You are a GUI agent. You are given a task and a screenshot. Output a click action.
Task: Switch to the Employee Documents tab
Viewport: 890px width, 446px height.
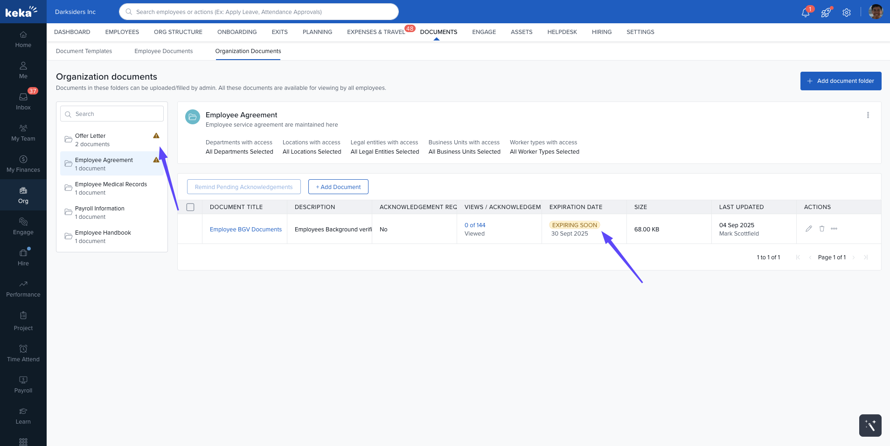(x=163, y=51)
